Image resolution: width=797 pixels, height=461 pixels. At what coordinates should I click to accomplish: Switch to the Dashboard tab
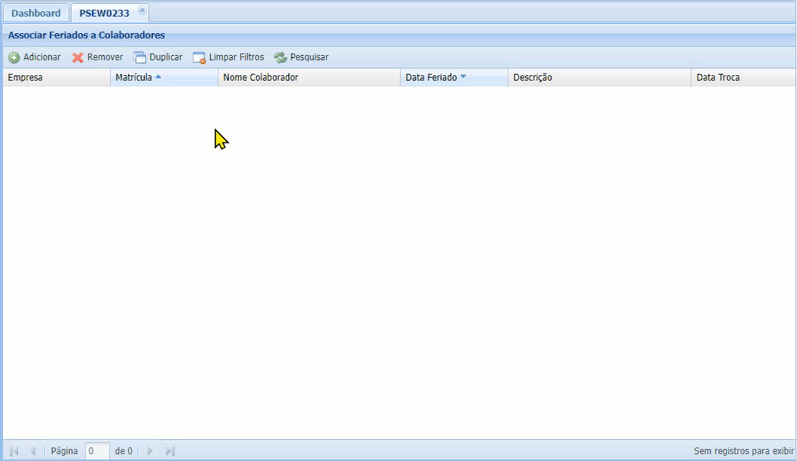point(35,14)
